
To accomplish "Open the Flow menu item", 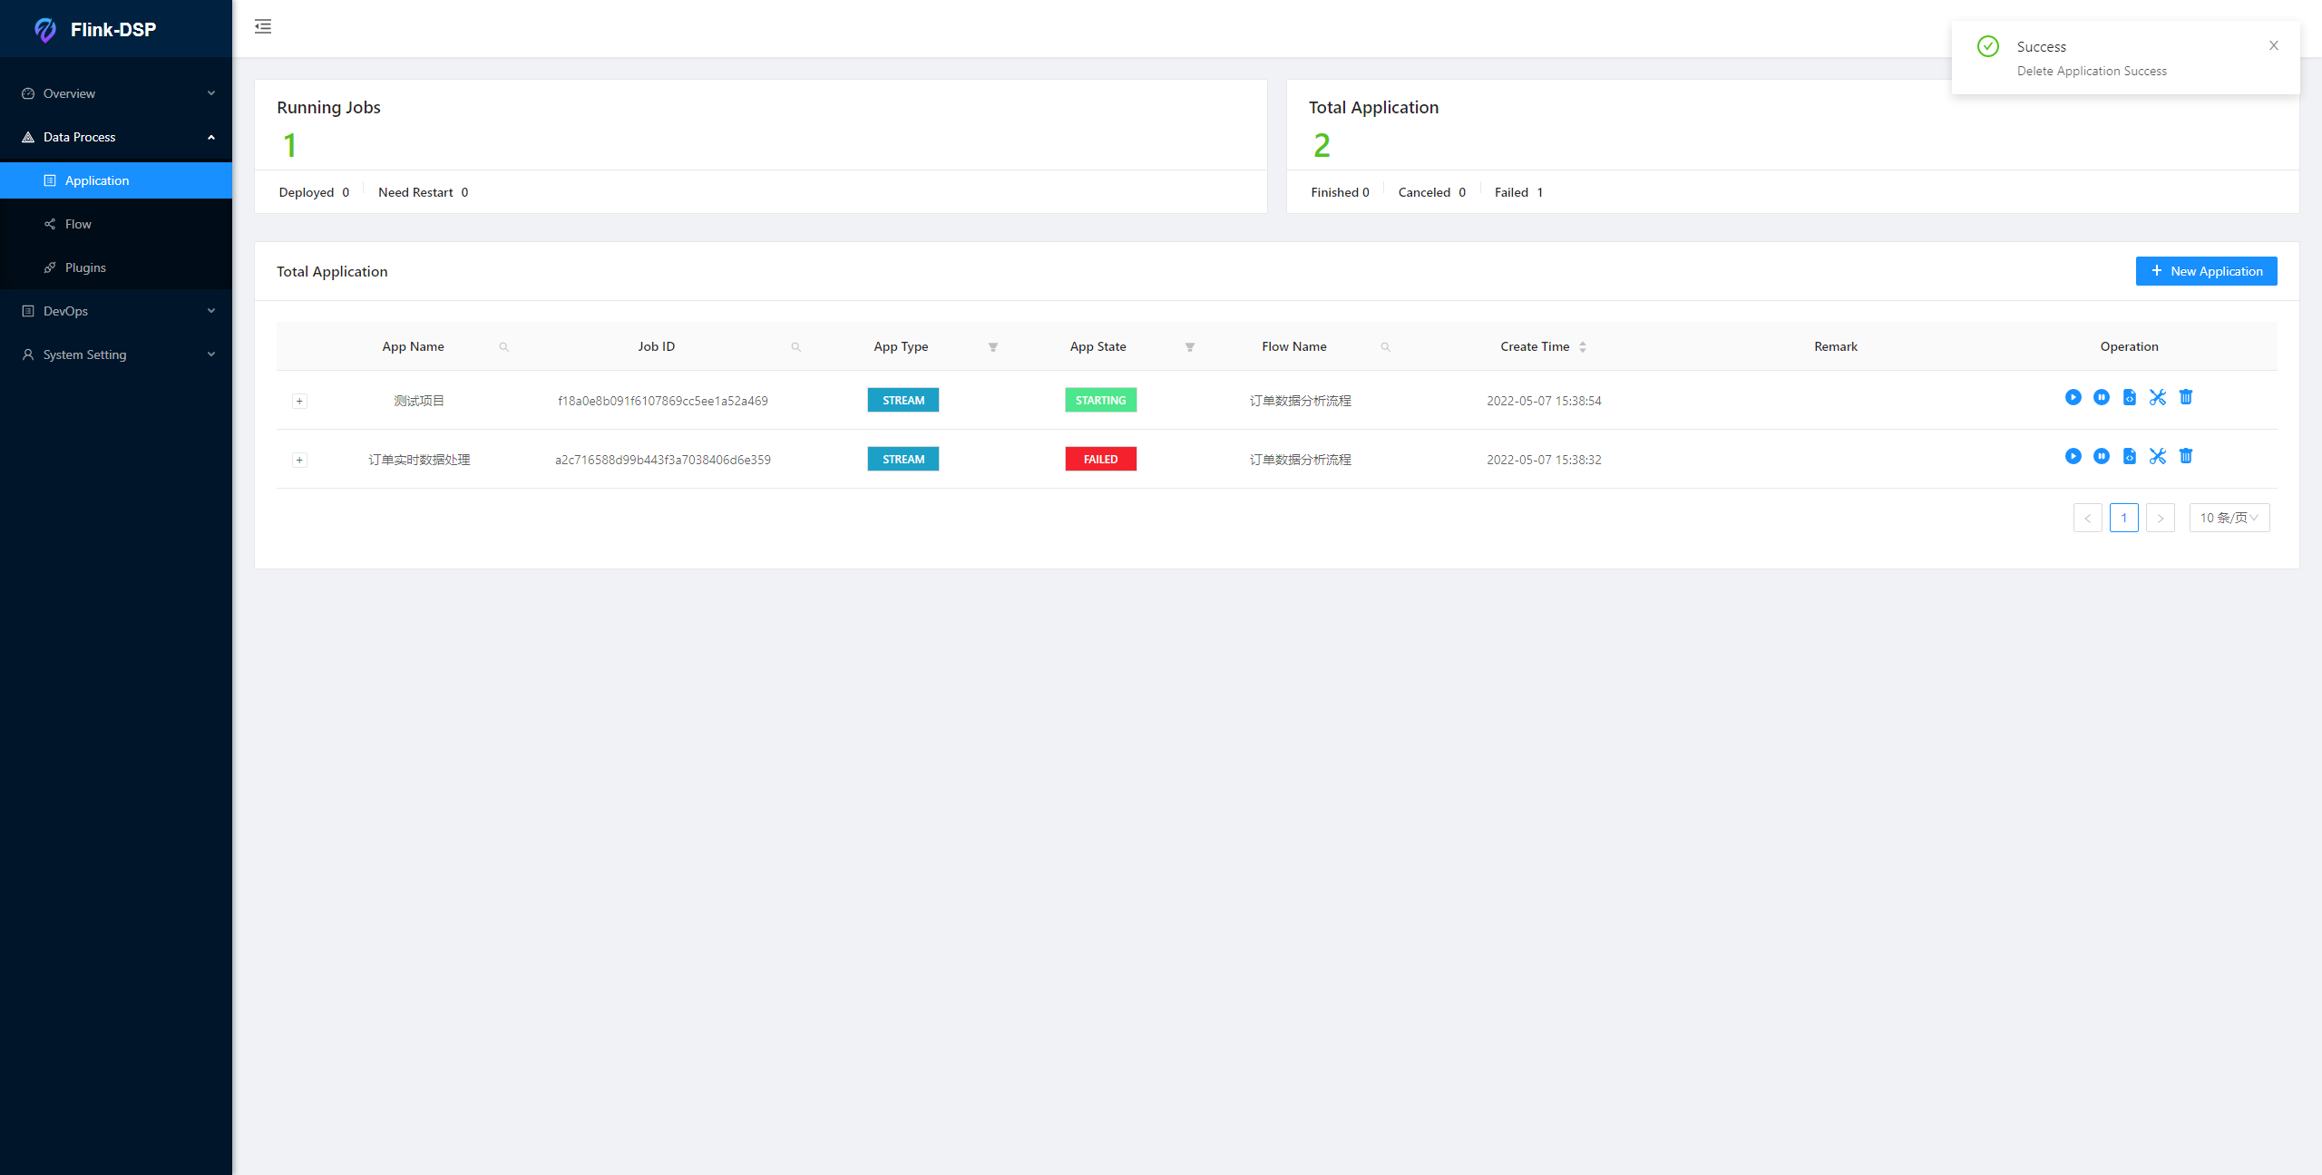I will coord(78,224).
